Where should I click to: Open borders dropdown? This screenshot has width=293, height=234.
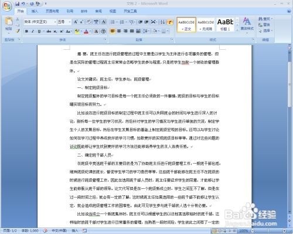tap(165, 31)
